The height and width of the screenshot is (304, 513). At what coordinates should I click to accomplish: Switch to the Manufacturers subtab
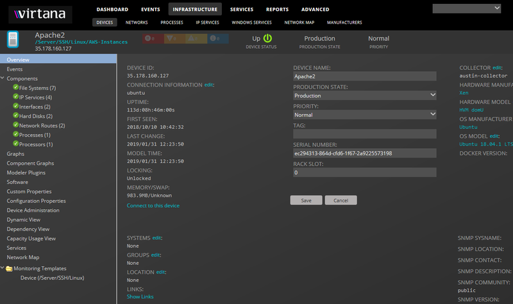click(x=344, y=22)
